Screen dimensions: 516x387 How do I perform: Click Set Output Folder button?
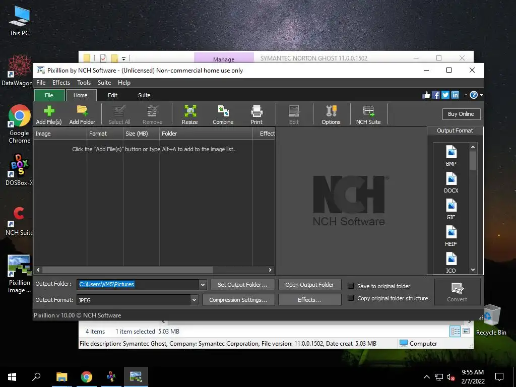242,285
